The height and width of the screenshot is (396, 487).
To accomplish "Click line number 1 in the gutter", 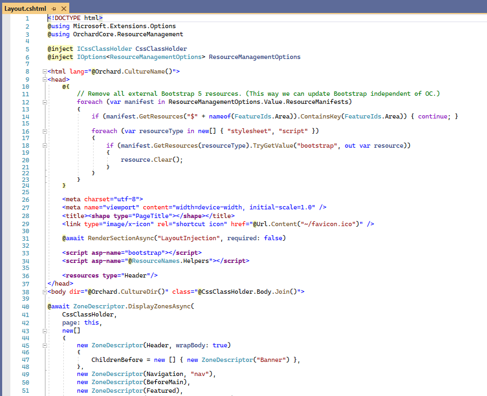I will pyautogui.click(x=28, y=18).
